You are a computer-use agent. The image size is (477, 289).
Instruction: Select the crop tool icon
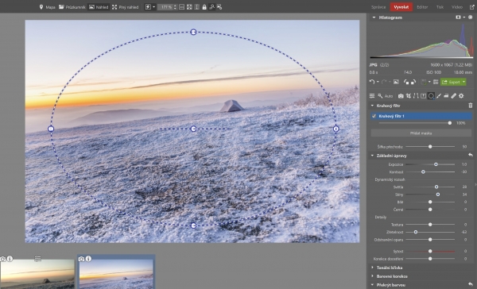click(409, 96)
